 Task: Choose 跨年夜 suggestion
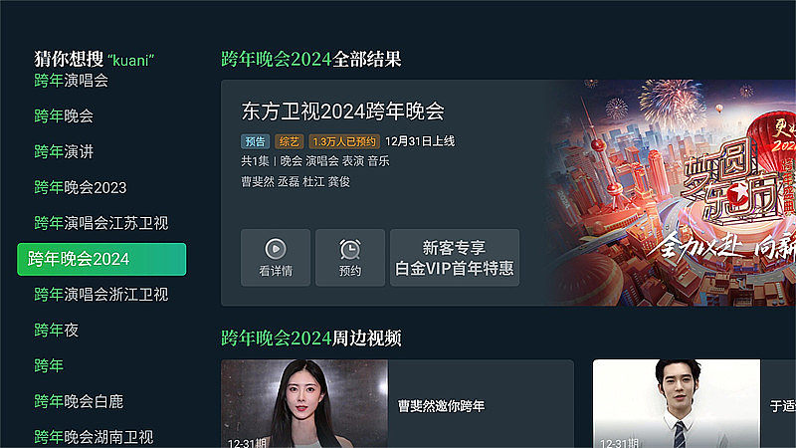pos(57,331)
